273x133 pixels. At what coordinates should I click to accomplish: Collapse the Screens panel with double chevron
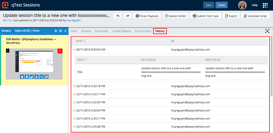coord(65,31)
